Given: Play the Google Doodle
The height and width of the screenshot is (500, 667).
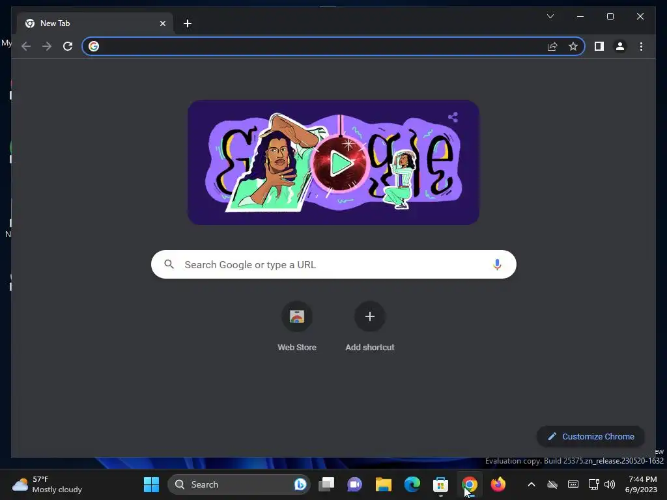Looking at the screenshot, I should point(340,163).
